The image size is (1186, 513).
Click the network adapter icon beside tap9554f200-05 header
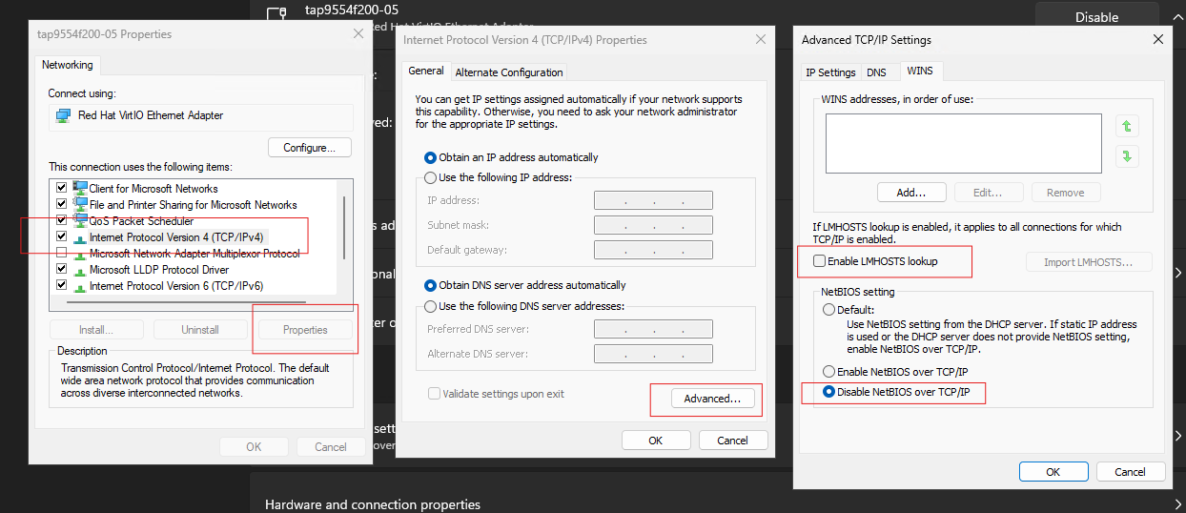click(x=277, y=14)
